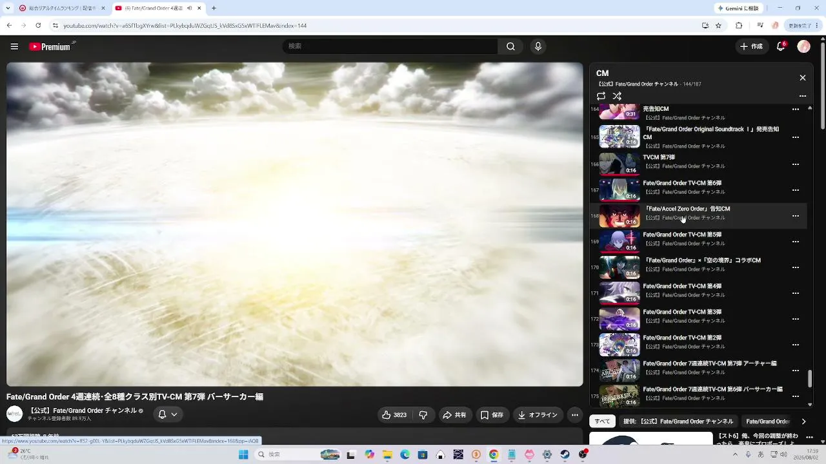The height and width of the screenshot is (464, 826).
Task: Open the YouTube guide hamburger menu
Action: coord(14,46)
